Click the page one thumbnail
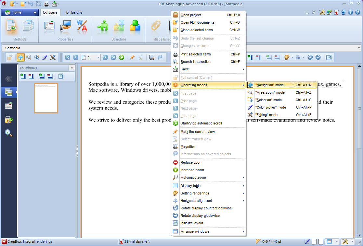 (46, 98)
